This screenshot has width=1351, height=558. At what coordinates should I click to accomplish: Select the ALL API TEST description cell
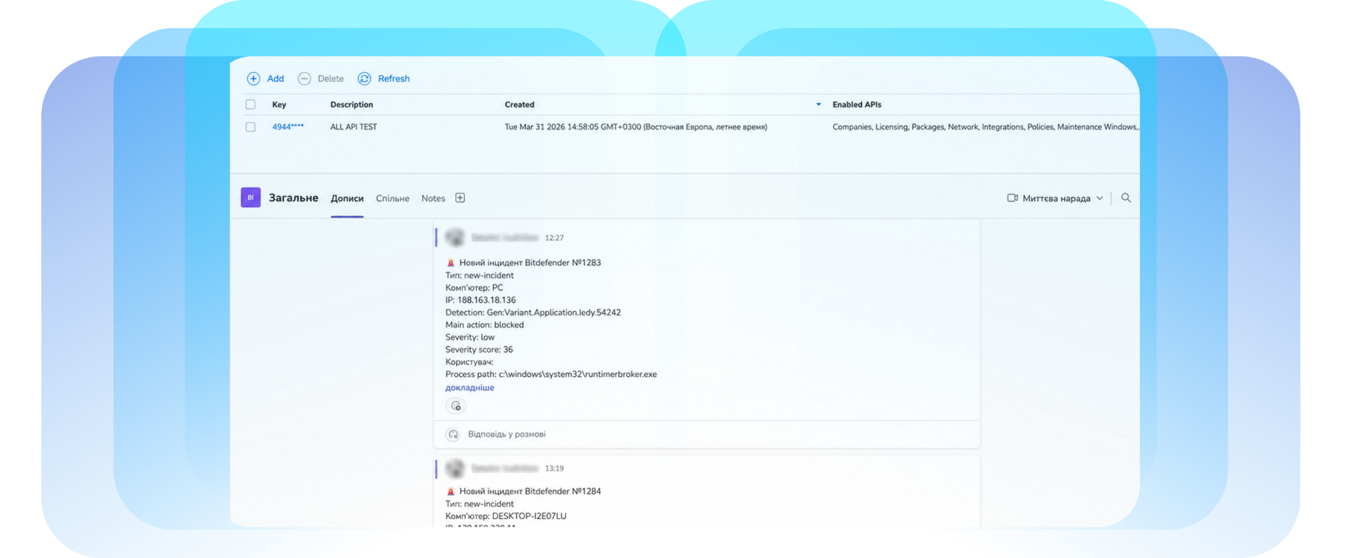click(354, 127)
